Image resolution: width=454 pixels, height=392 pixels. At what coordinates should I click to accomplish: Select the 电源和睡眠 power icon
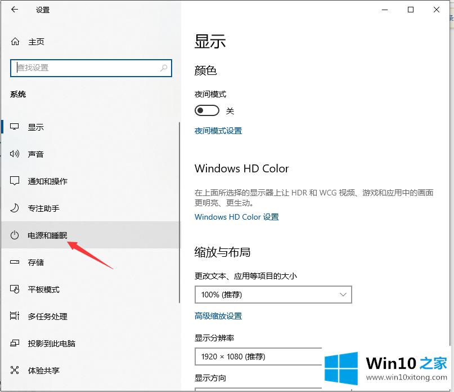coord(15,235)
